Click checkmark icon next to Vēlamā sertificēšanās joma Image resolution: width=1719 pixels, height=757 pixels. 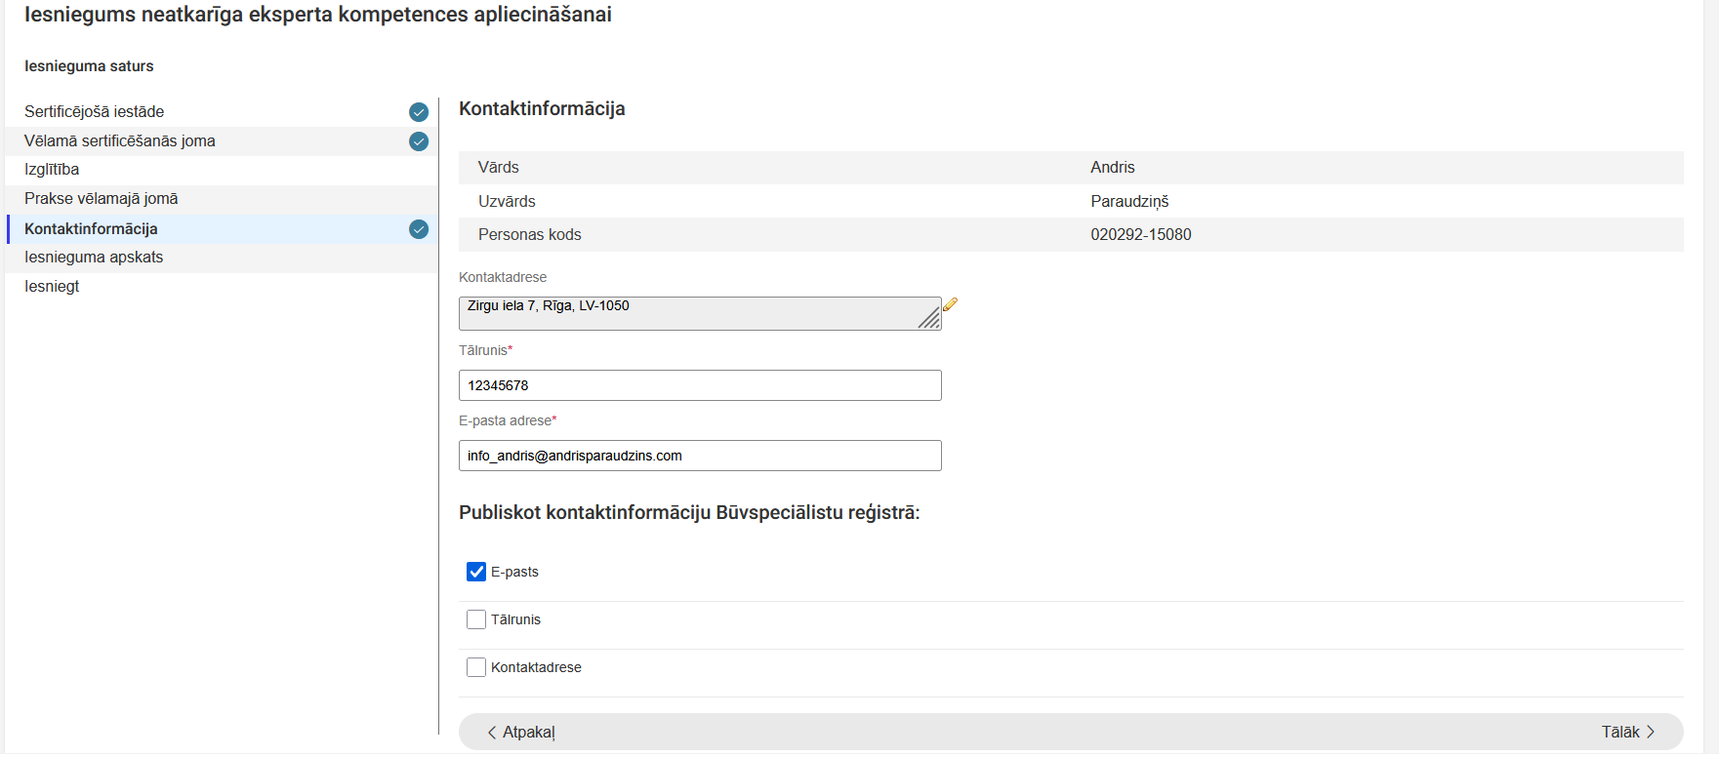(x=419, y=141)
